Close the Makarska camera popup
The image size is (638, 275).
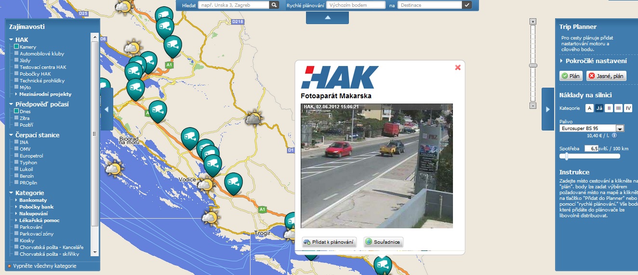[458, 67]
